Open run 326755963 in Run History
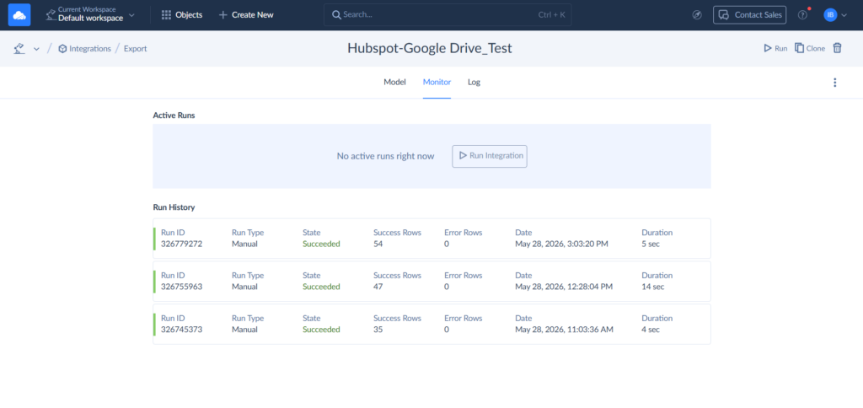Viewport: 863px width, 408px height. tap(432, 282)
